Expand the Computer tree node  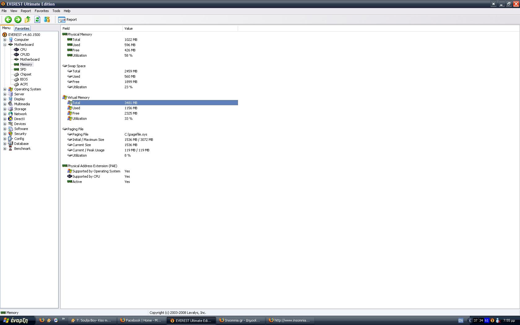5,40
